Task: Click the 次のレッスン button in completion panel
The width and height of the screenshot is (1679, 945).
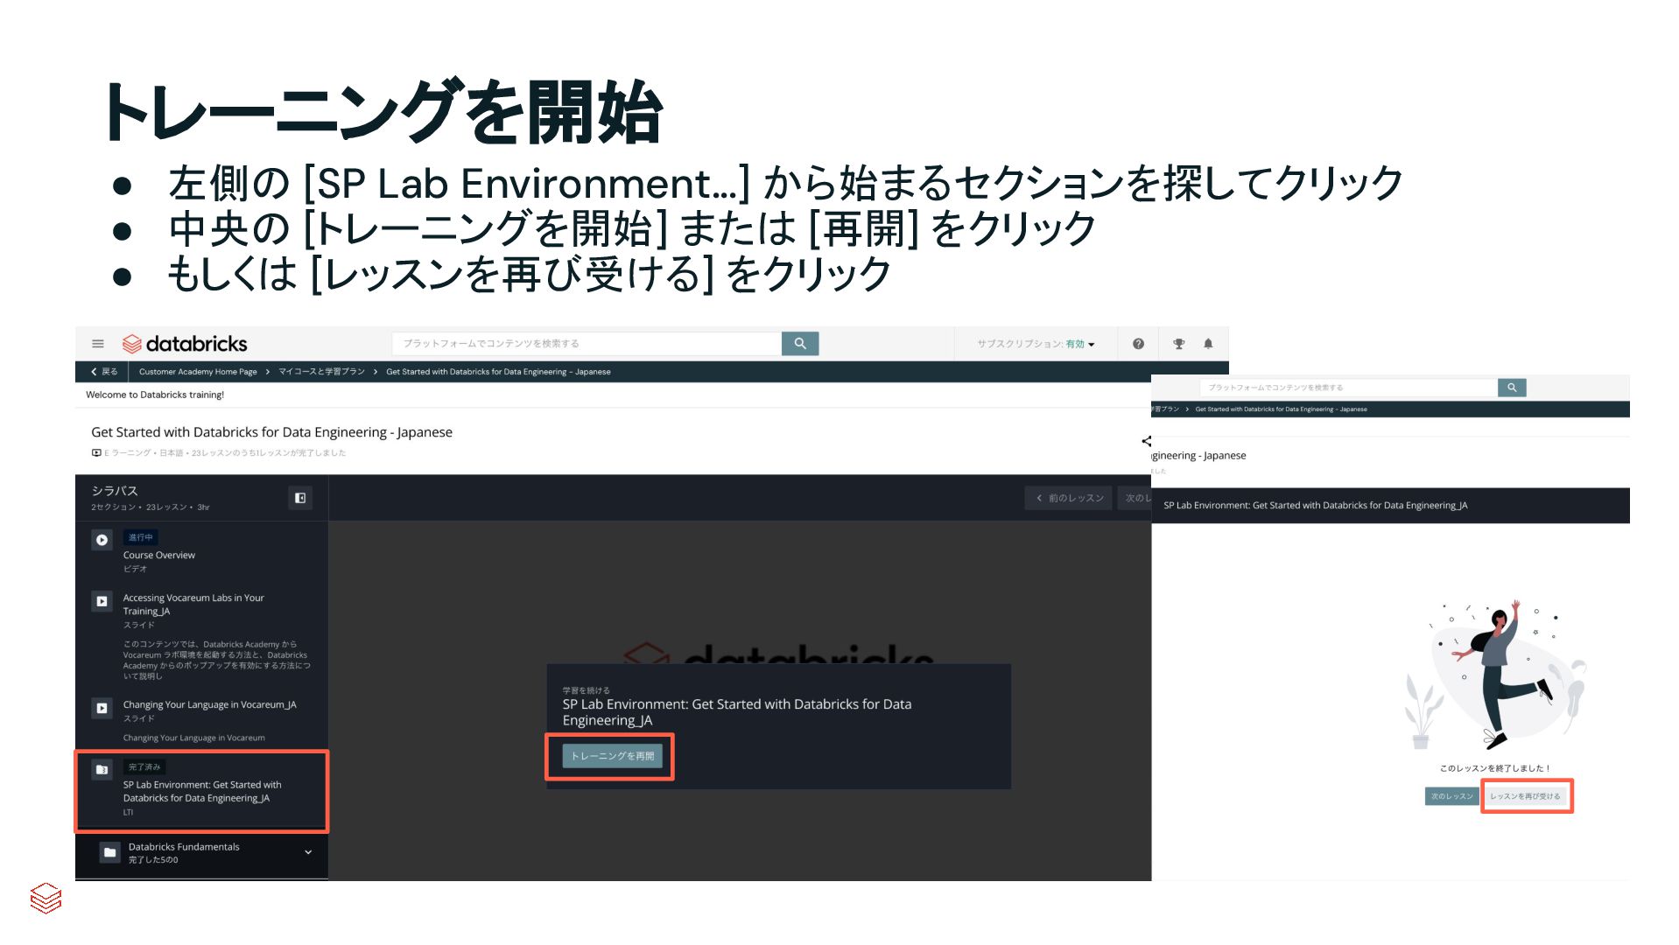Action: pos(1451,796)
